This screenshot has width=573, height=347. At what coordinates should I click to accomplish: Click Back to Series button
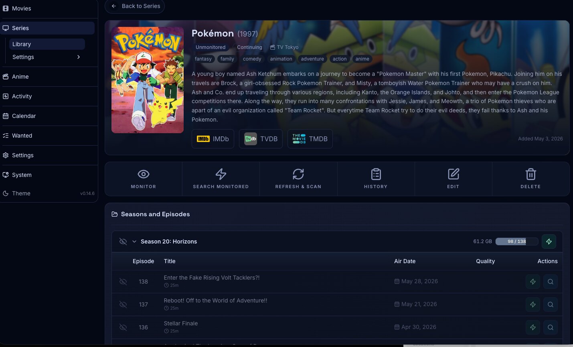tap(135, 6)
